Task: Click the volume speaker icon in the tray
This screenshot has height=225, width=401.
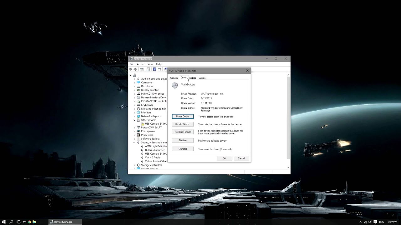Action: pos(370,222)
